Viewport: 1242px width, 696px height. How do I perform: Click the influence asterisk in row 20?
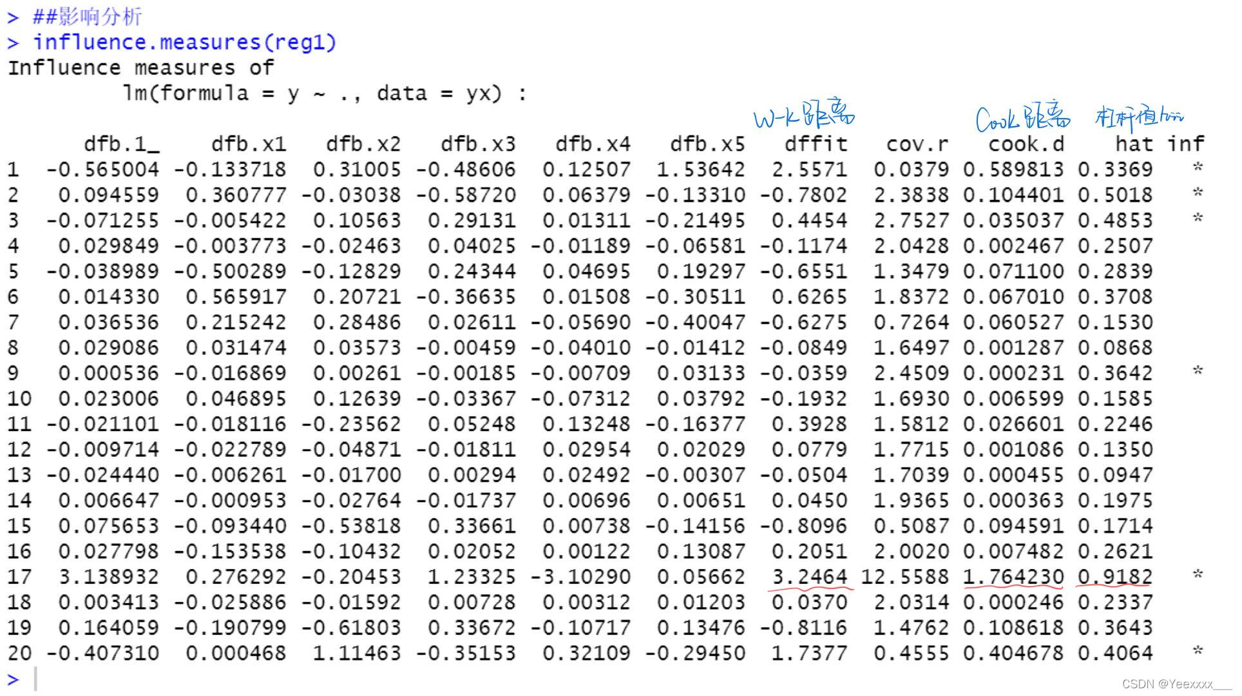[x=1198, y=651]
